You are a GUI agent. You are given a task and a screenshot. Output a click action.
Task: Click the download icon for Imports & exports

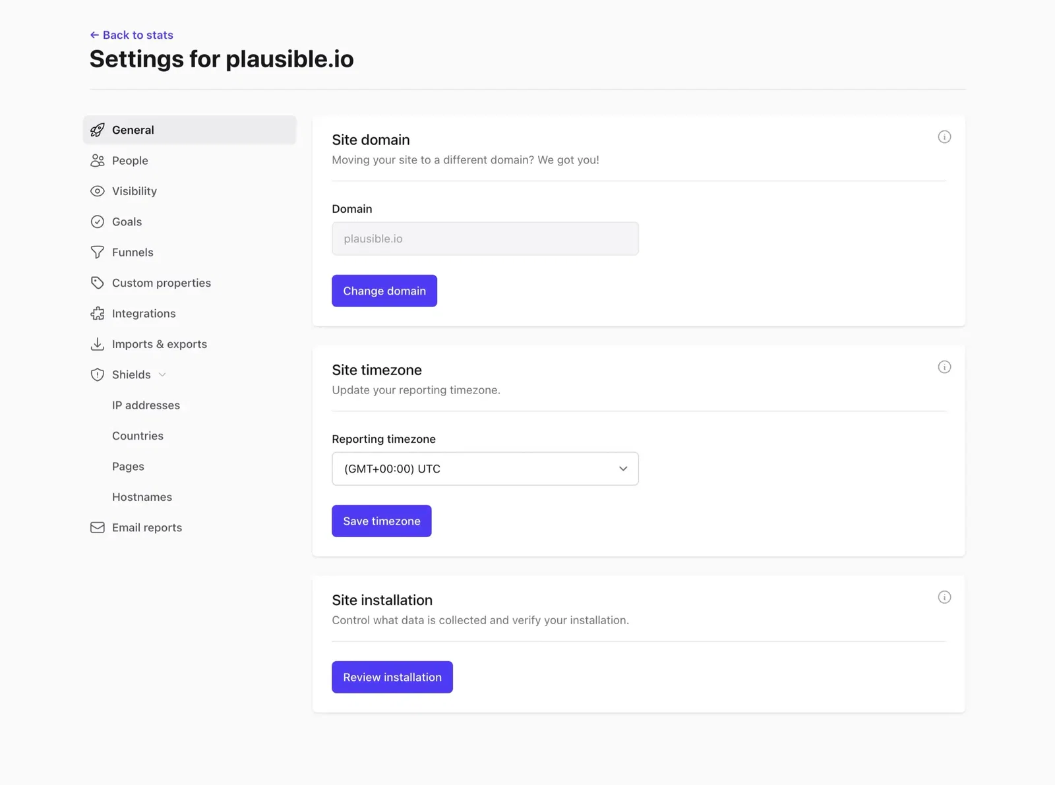click(97, 343)
